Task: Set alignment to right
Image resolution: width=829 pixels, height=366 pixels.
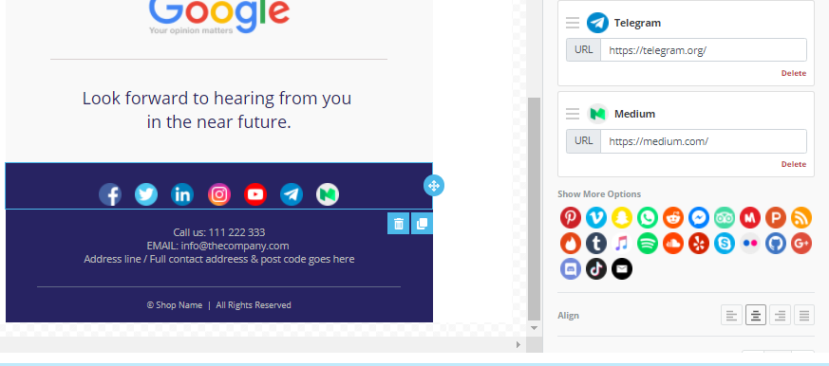Action: pyautogui.click(x=780, y=316)
